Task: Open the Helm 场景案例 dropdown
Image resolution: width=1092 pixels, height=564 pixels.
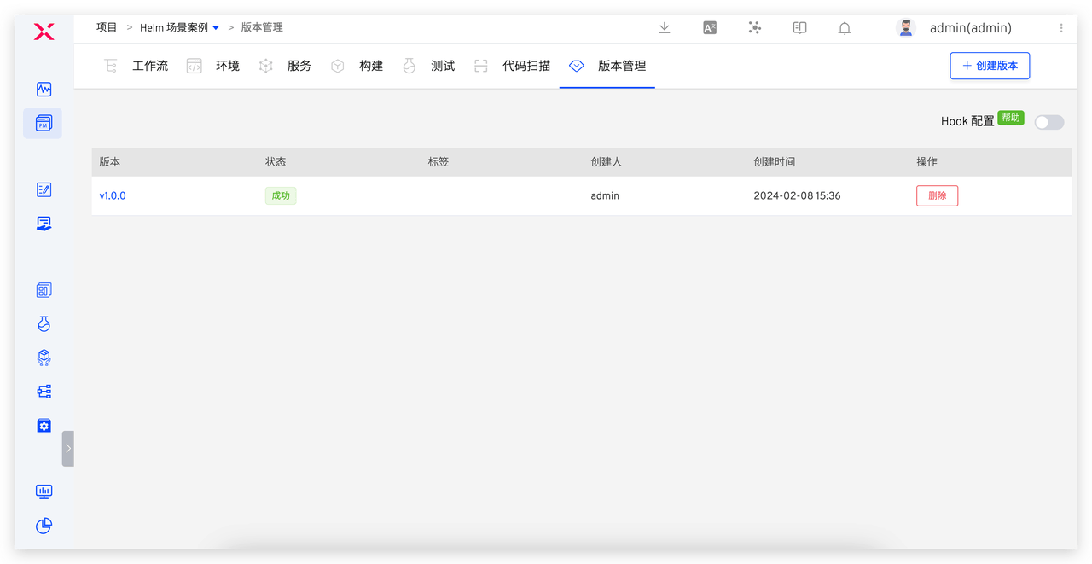Action: tap(215, 26)
